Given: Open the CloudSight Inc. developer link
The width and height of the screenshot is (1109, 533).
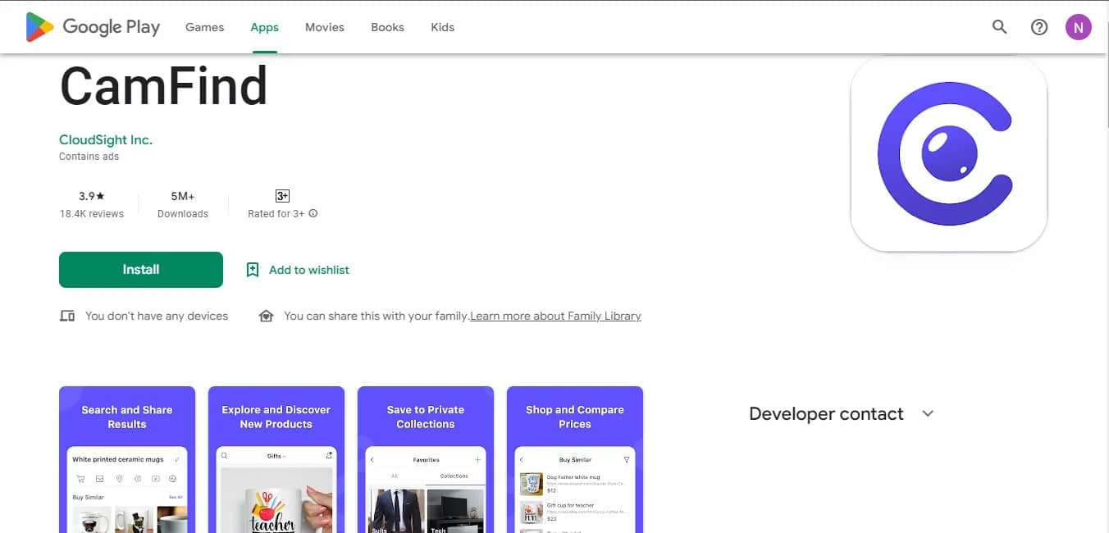Looking at the screenshot, I should click(x=106, y=139).
